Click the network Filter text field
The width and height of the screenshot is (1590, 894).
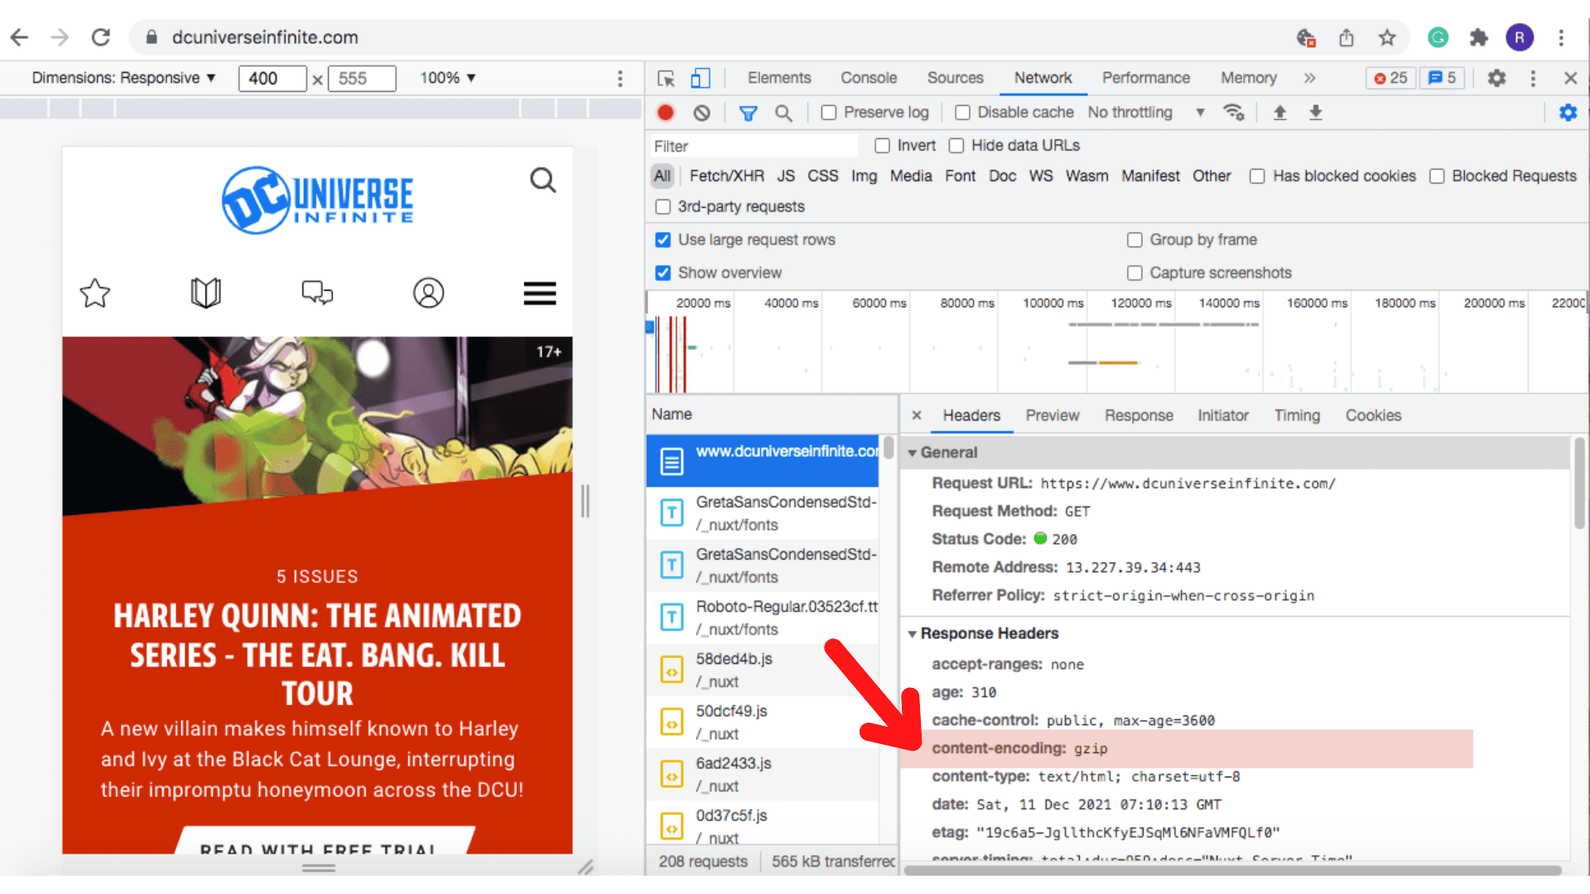754,146
